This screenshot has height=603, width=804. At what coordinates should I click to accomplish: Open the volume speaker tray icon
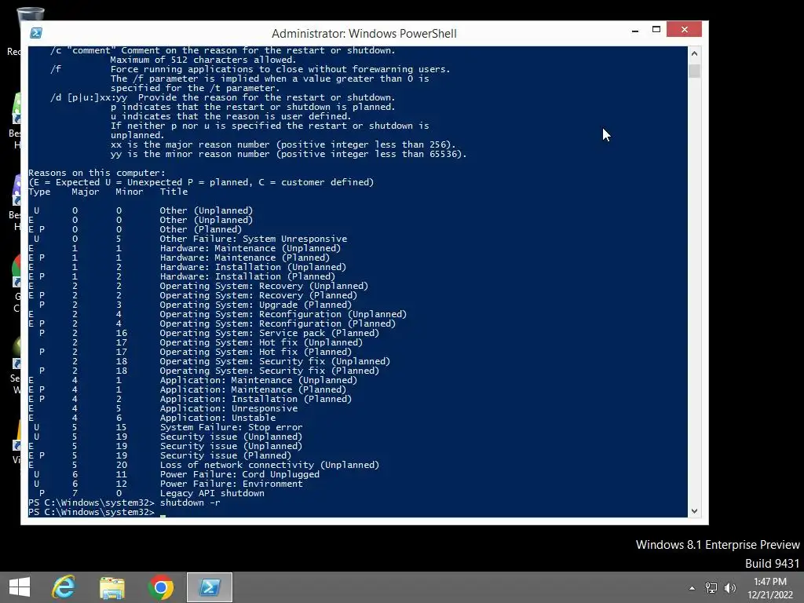729,587
